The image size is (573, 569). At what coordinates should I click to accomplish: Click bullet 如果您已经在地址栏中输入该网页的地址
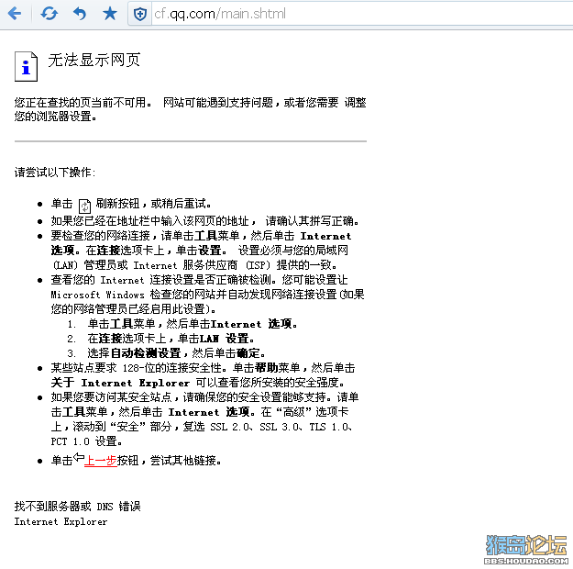(205, 221)
